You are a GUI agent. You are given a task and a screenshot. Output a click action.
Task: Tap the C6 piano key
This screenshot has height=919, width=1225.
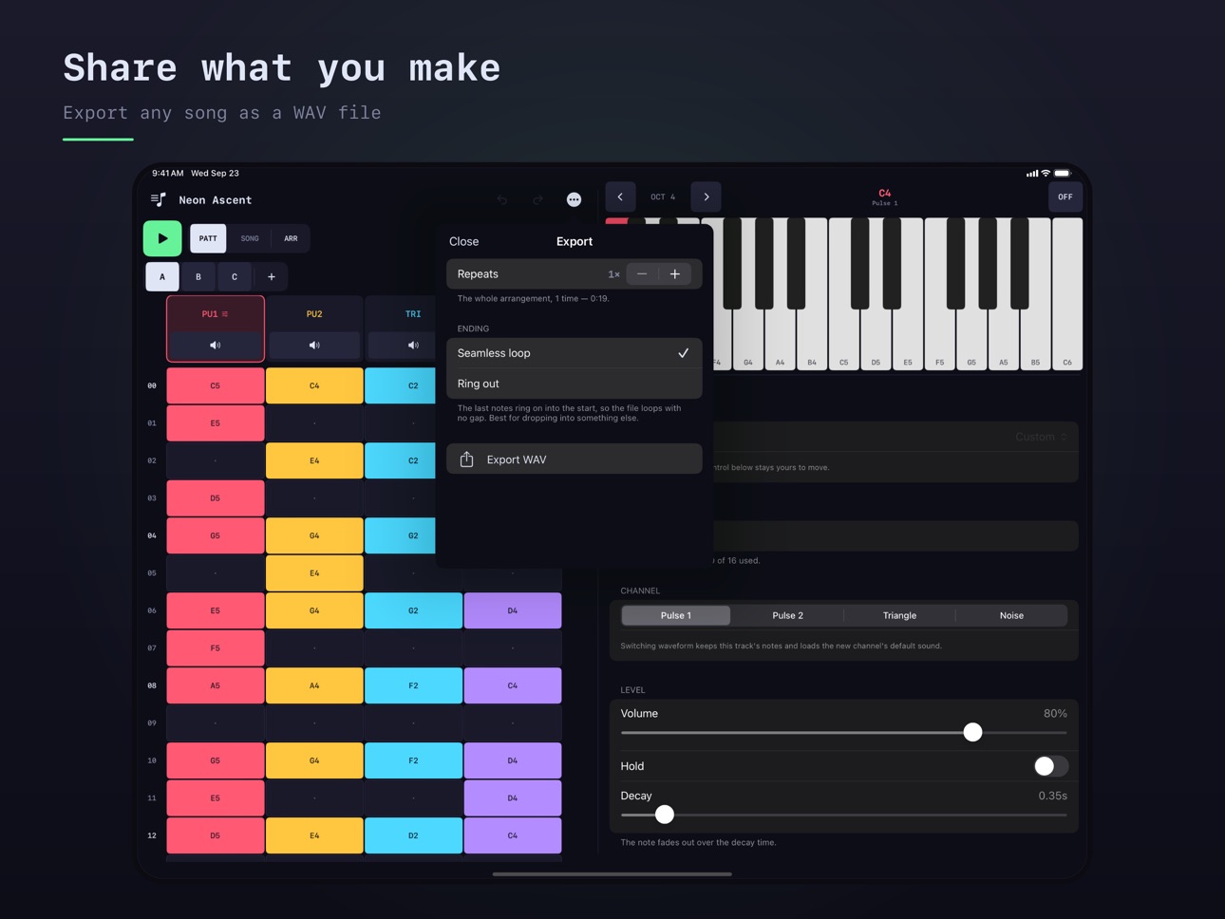click(x=1067, y=294)
